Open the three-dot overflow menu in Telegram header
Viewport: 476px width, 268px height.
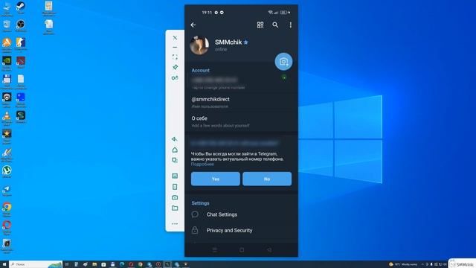291,25
